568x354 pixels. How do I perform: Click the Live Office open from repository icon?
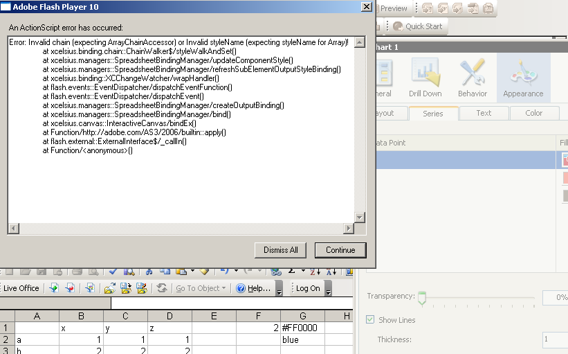(110, 288)
